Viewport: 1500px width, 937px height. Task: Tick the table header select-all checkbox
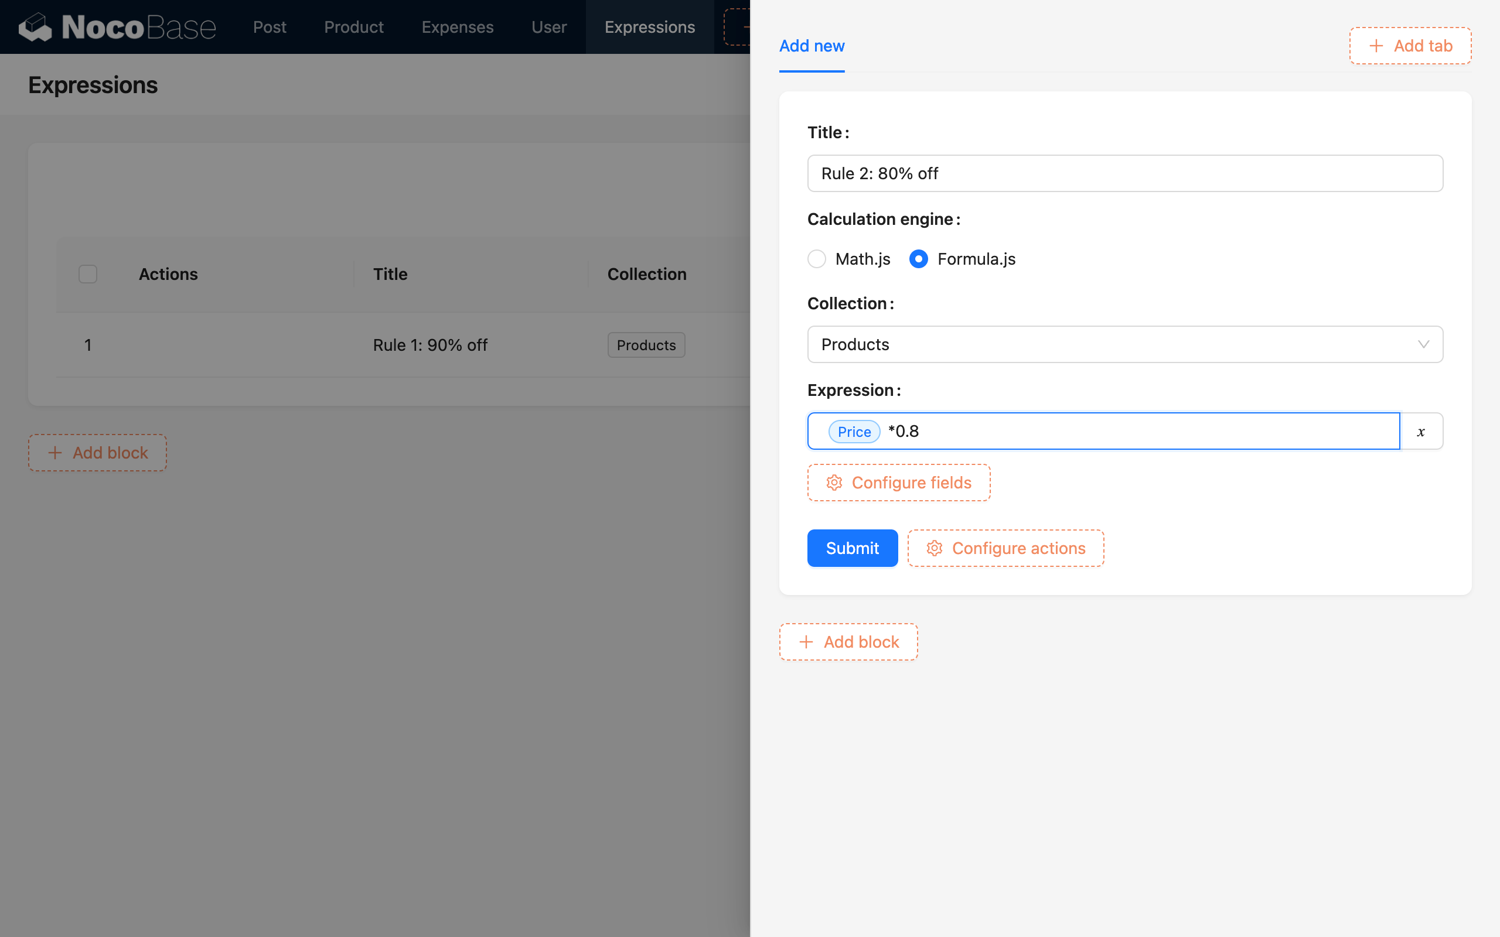pyautogui.click(x=88, y=274)
